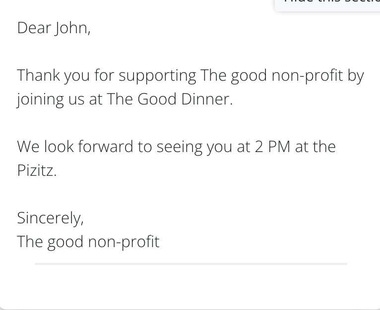Click the word 'Thank' starting the first paragraph

click(38, 75)
